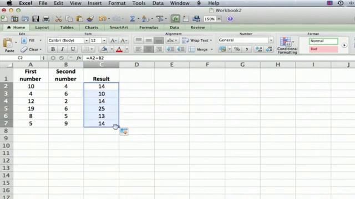
Task: Click the Undo arrow icon
Action: [102, 19]
